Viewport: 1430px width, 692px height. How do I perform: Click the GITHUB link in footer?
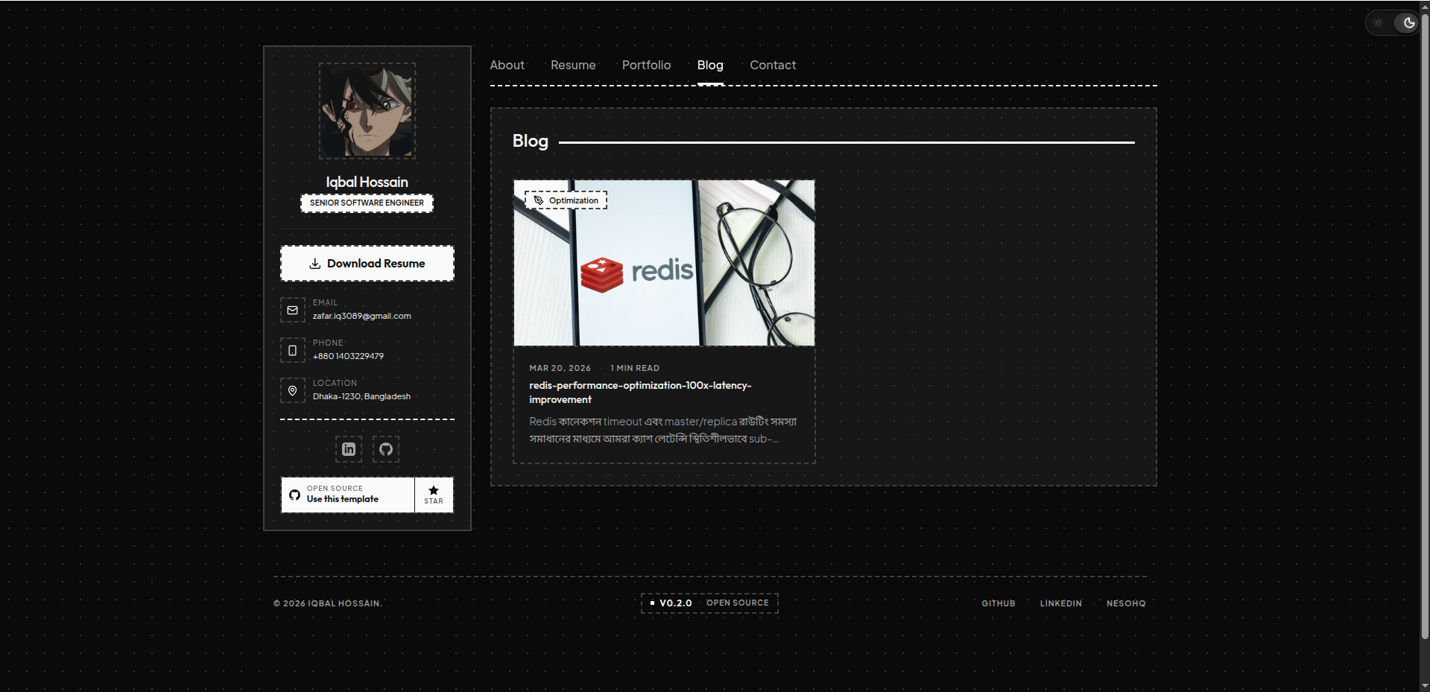click(999, 603)
